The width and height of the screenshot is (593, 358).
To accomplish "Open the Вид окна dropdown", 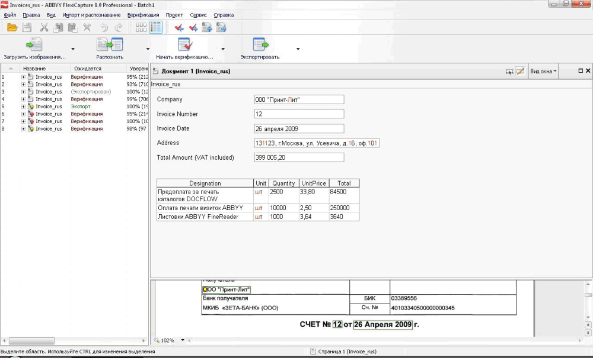I will click(x=543, y=71).
